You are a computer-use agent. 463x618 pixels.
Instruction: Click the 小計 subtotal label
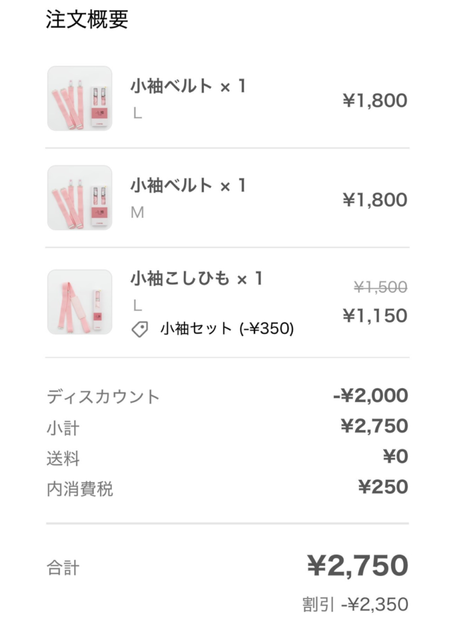[x=63, y=428]
